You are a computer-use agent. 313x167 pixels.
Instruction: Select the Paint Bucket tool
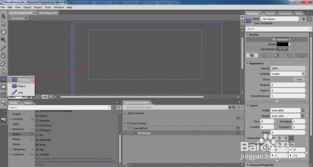pyautogui.click(x=3, y=55)
